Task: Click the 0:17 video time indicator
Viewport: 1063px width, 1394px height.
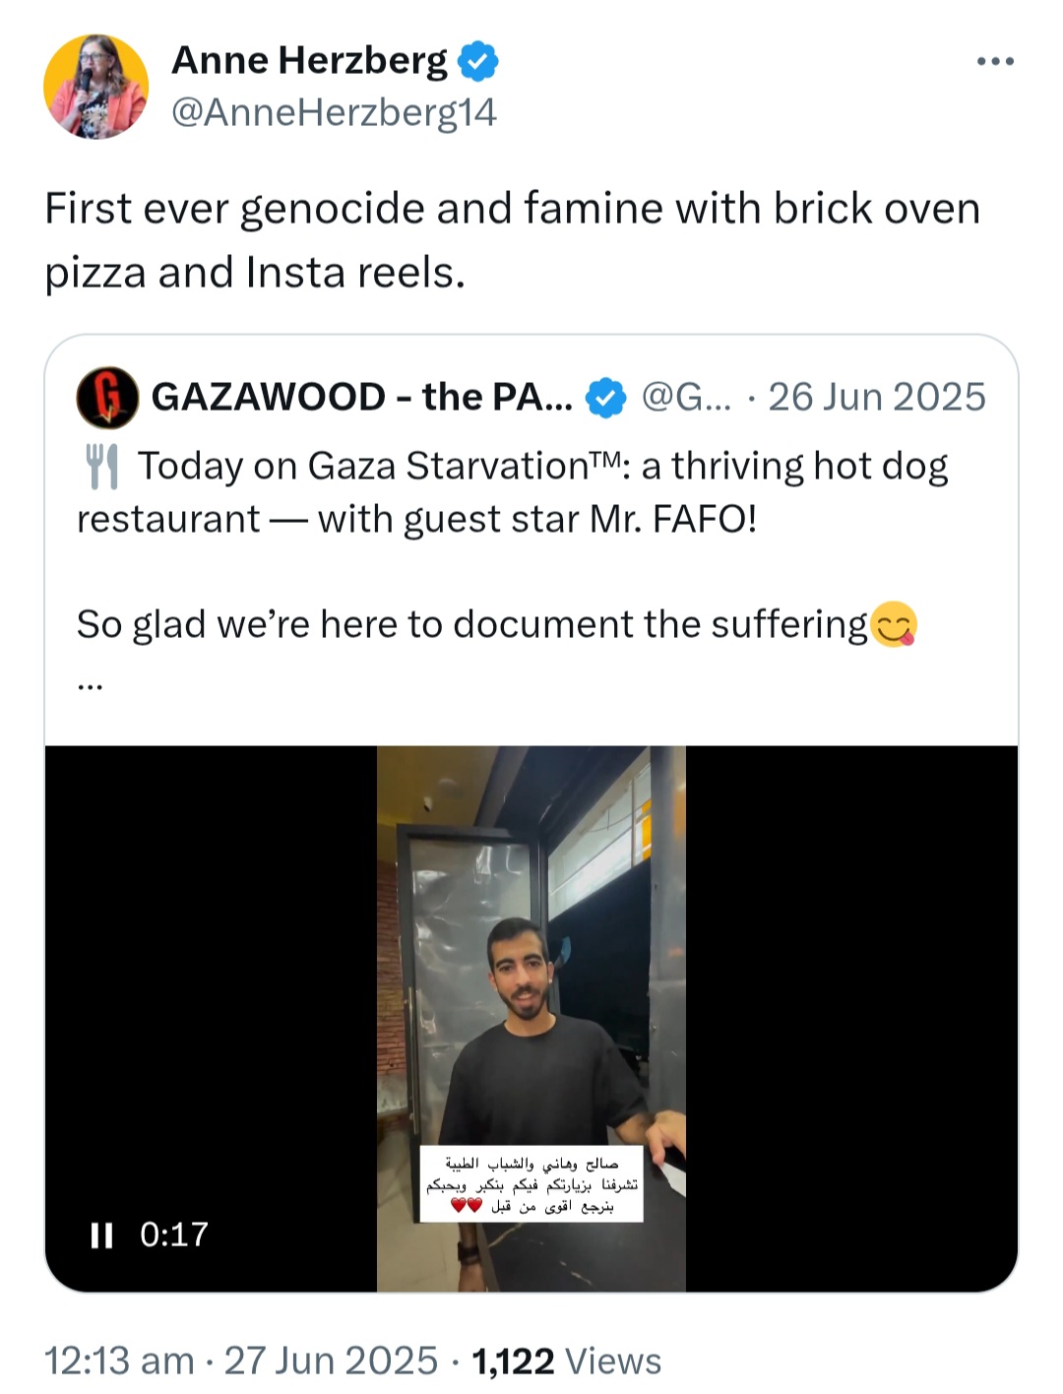Action: [x=174, y=1235]
